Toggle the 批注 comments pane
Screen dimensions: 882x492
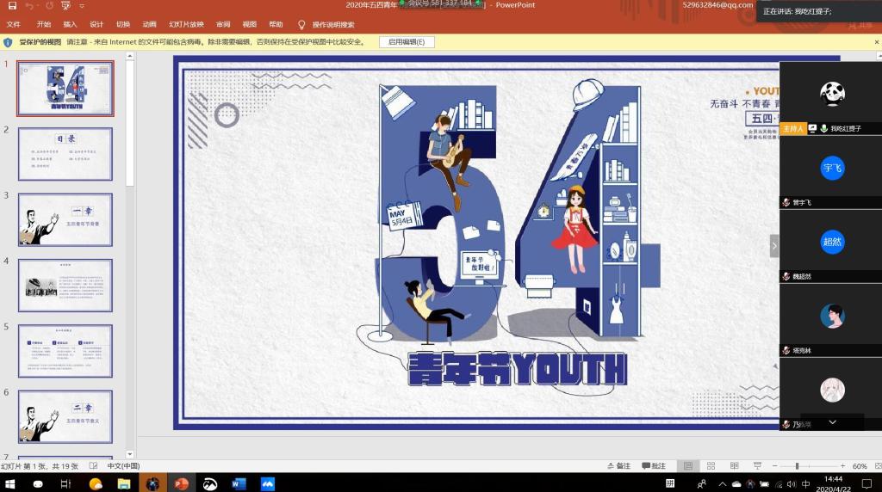coord(654,466)
